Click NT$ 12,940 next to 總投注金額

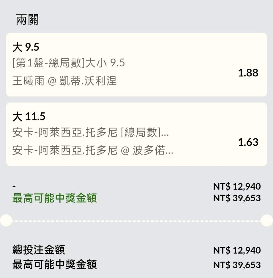(x=237, y=250)
